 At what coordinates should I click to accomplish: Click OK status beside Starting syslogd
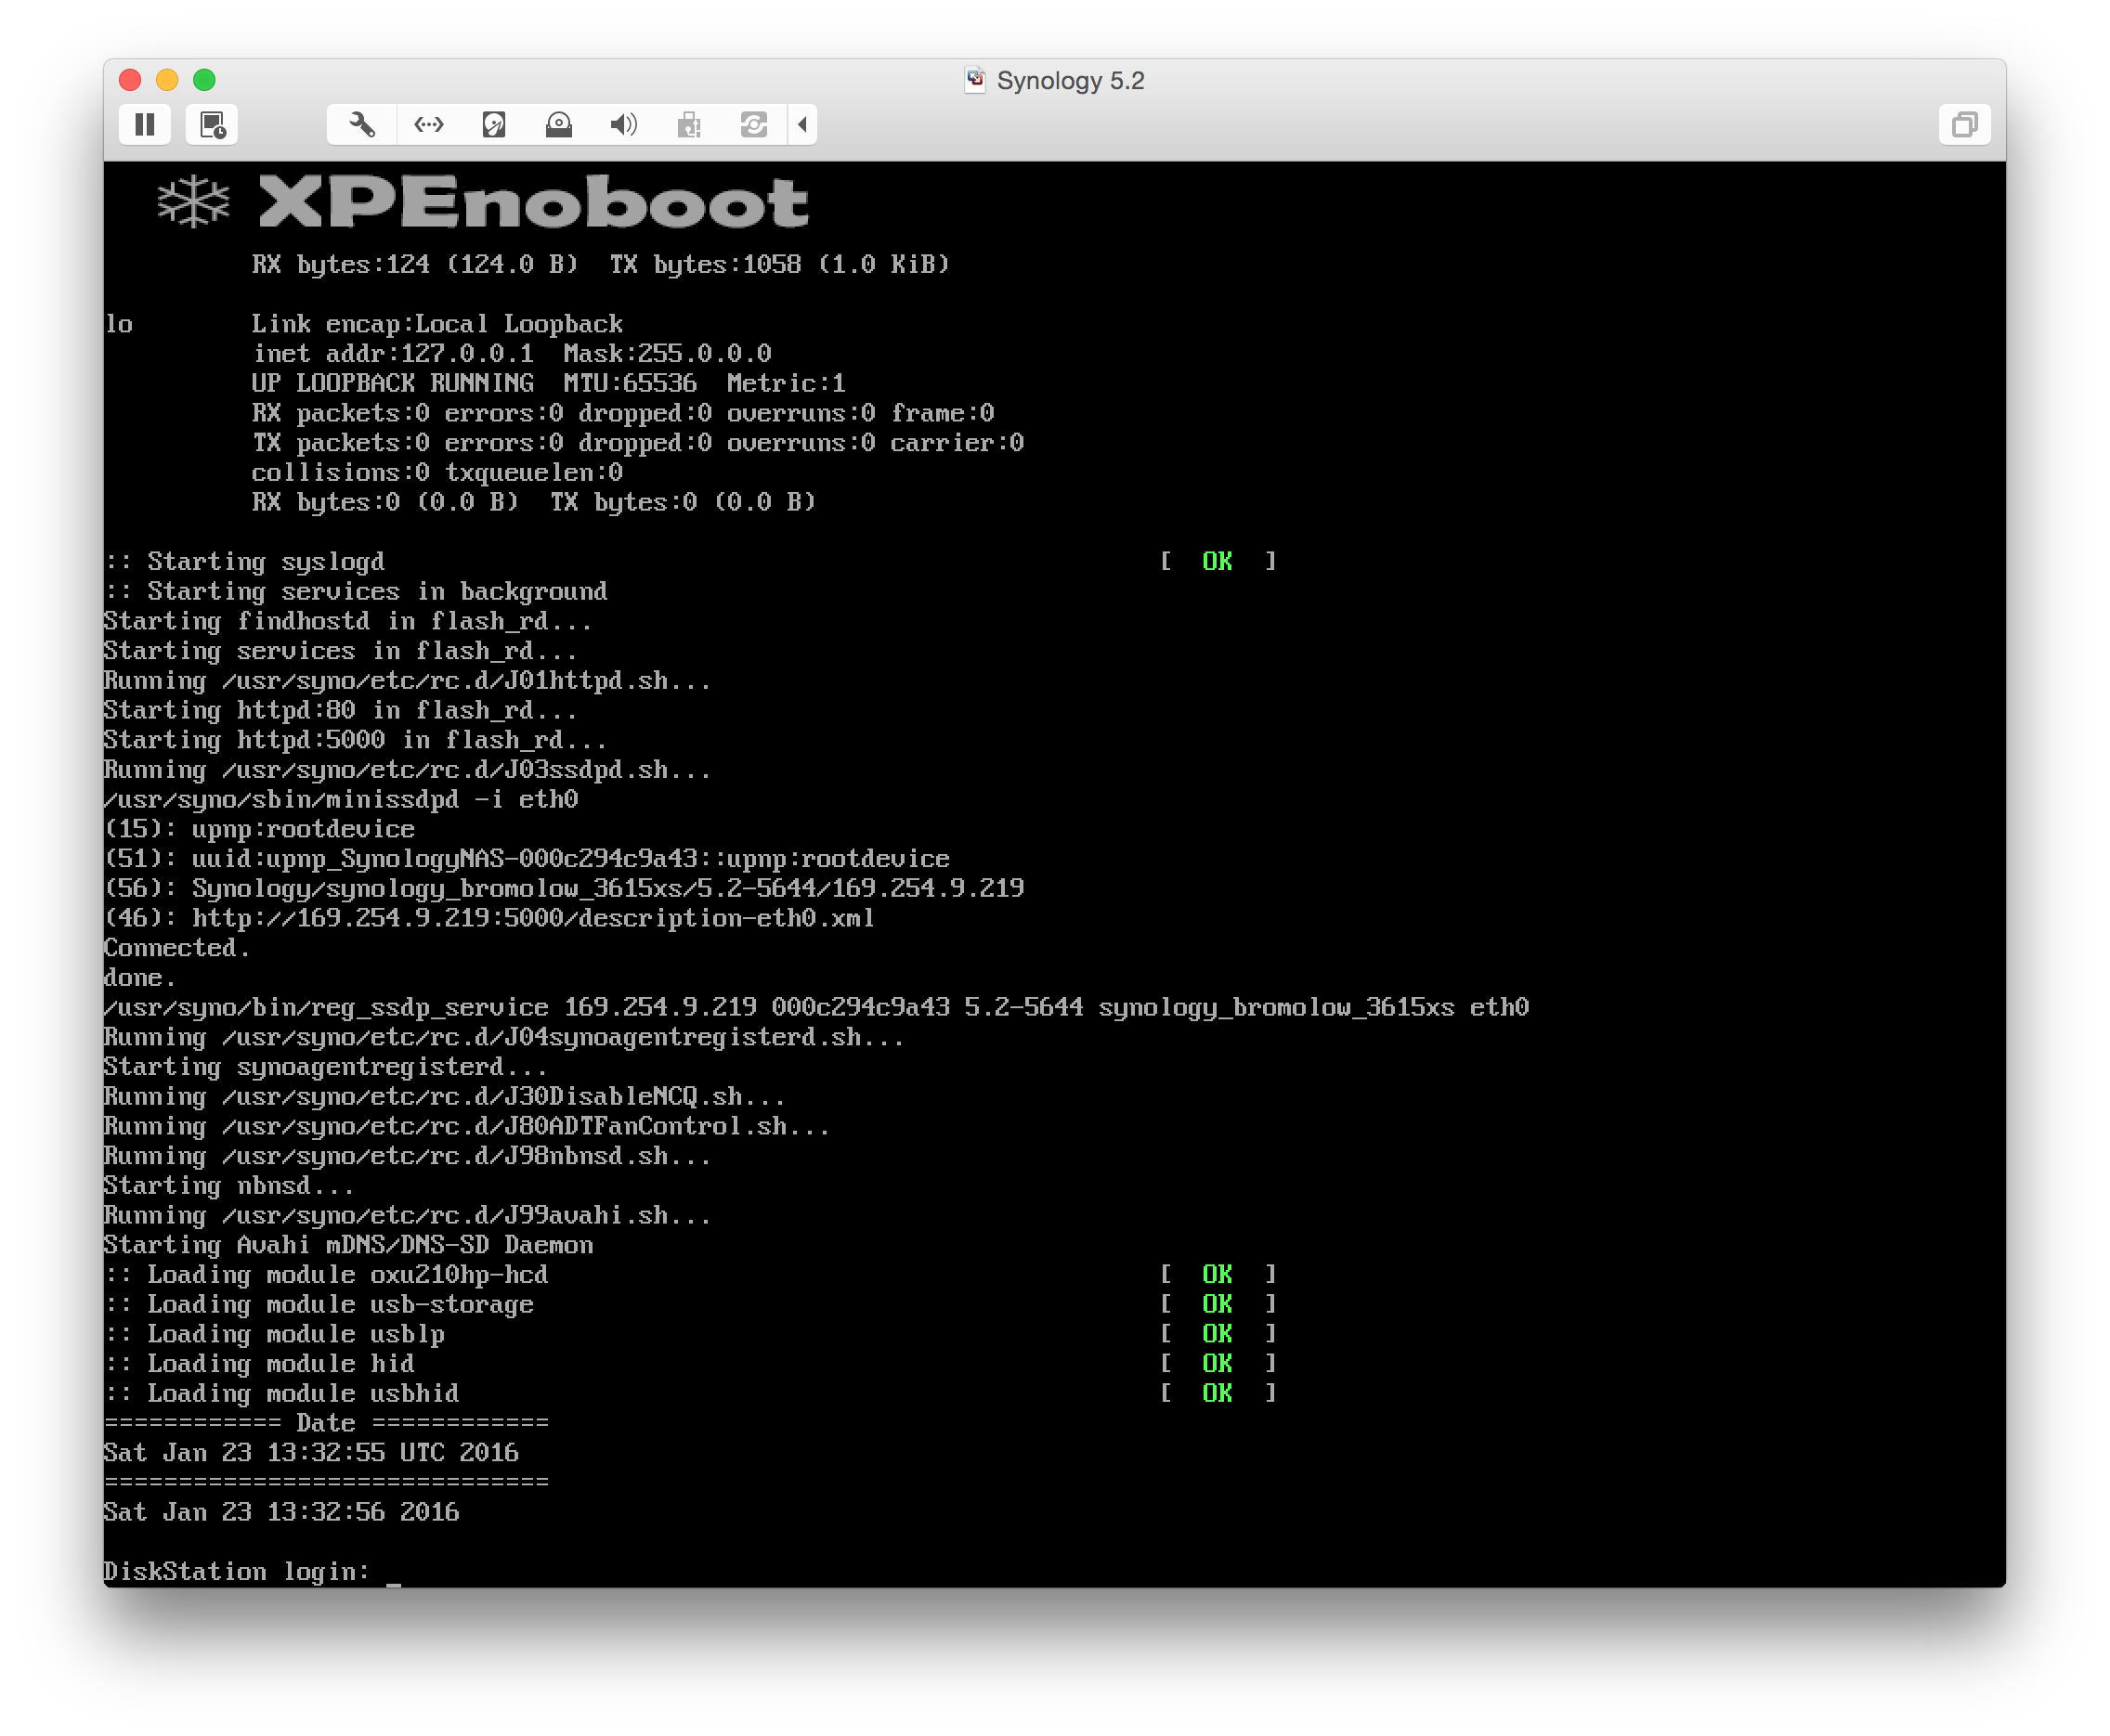(1218, 562)
